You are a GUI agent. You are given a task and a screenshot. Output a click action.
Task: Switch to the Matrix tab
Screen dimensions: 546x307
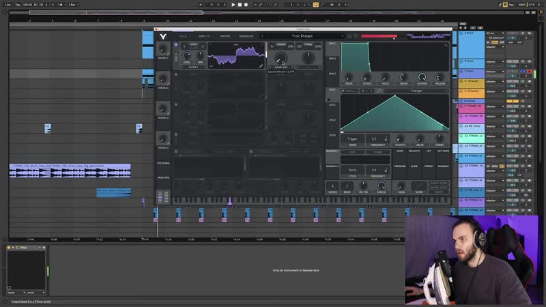click(225, 36)
